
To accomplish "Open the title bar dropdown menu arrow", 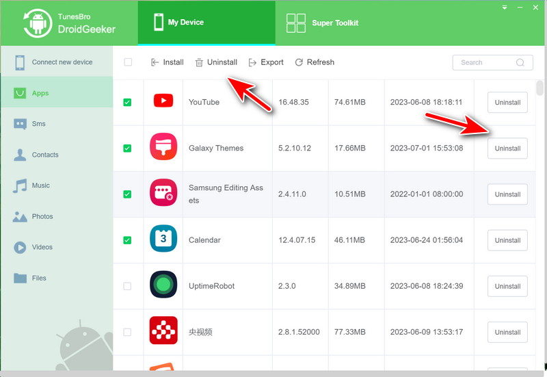I will point(505,8).
